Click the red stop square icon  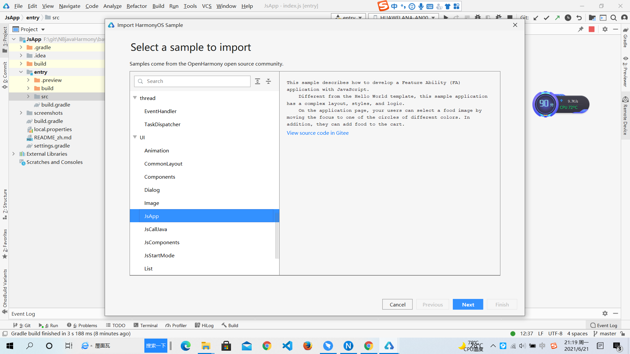[592, 29]
